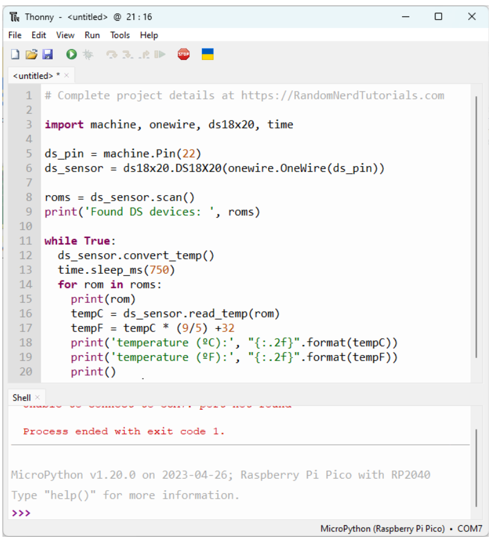Start debugging with the bug icon
Image resolution: width=490 pixels, height=538 pixels.
88,54
